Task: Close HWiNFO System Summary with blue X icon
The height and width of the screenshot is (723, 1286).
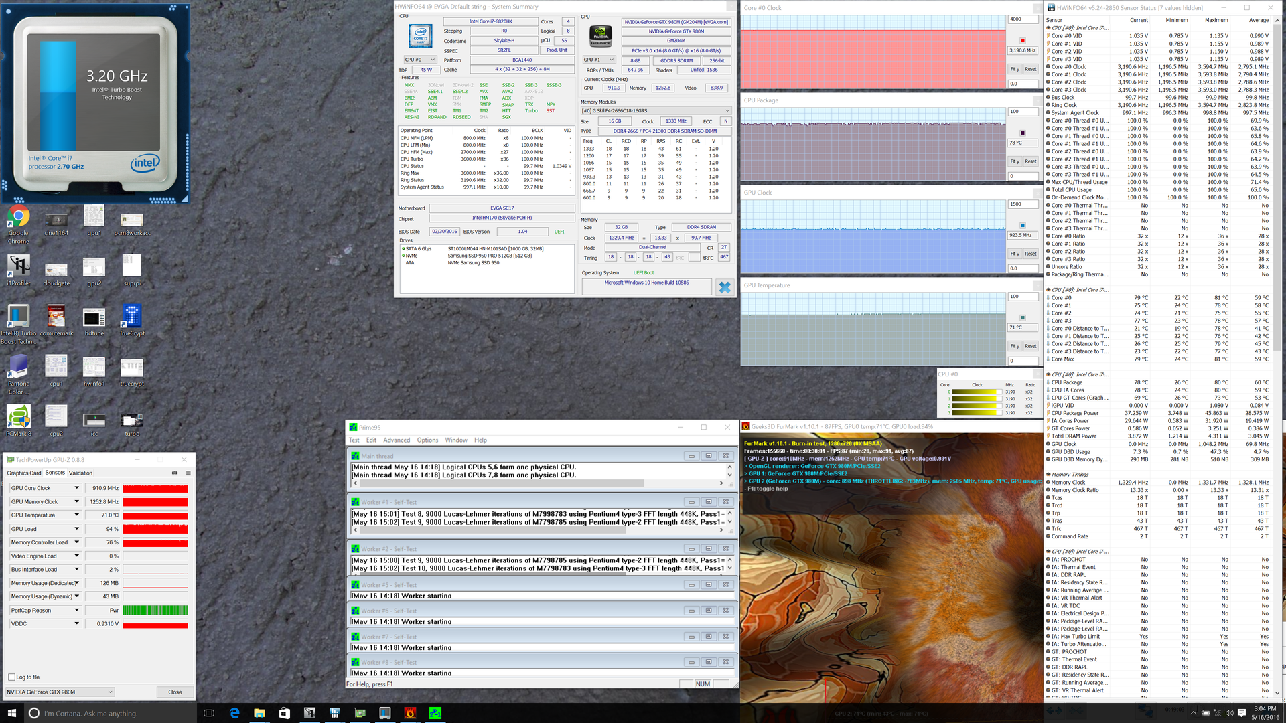Action: [x=725, y=287]
